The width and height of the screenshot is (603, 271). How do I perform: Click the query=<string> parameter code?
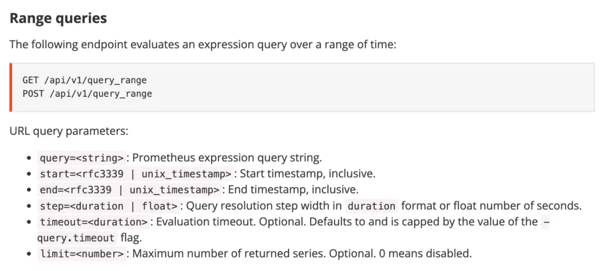[x=82, y=158]
